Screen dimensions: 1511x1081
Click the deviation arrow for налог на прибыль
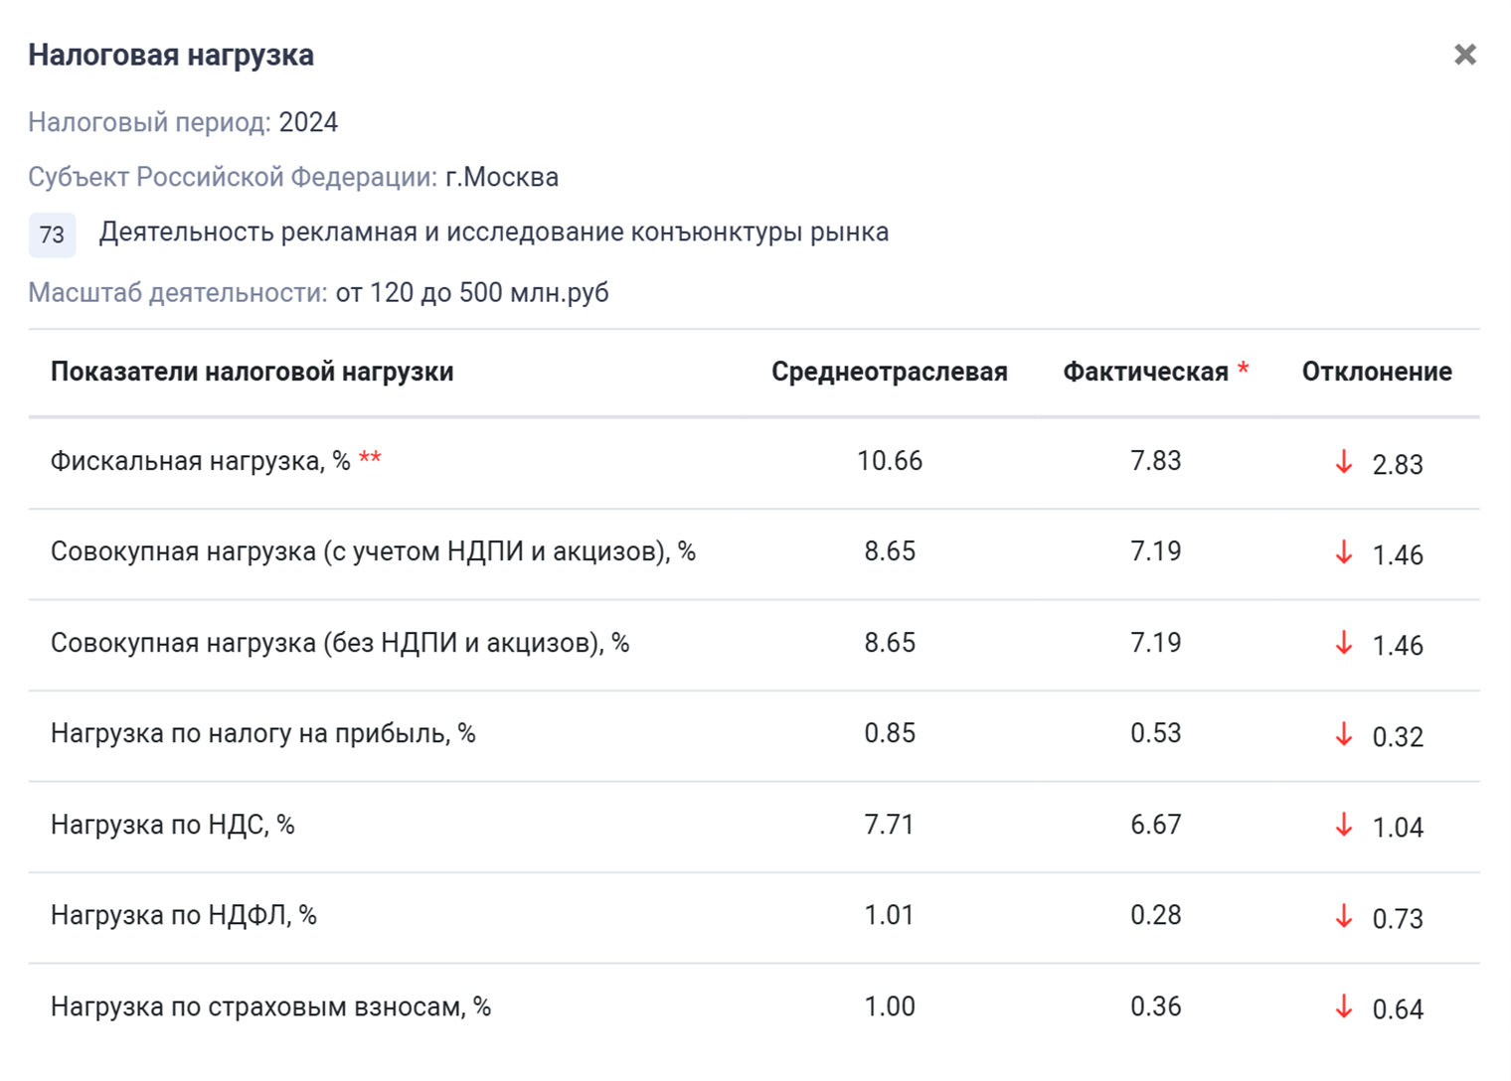[1344, 734]
